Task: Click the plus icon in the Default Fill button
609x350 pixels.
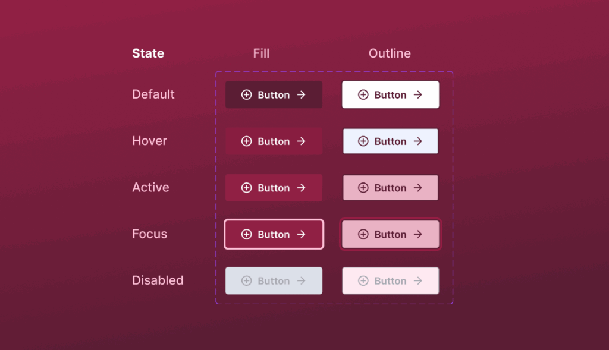Action: point(247,94)
